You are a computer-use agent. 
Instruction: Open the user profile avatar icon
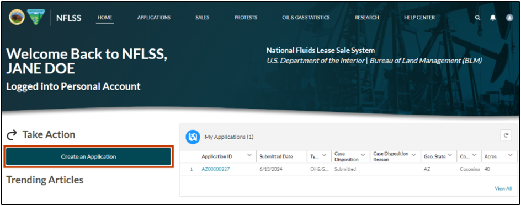510,18
